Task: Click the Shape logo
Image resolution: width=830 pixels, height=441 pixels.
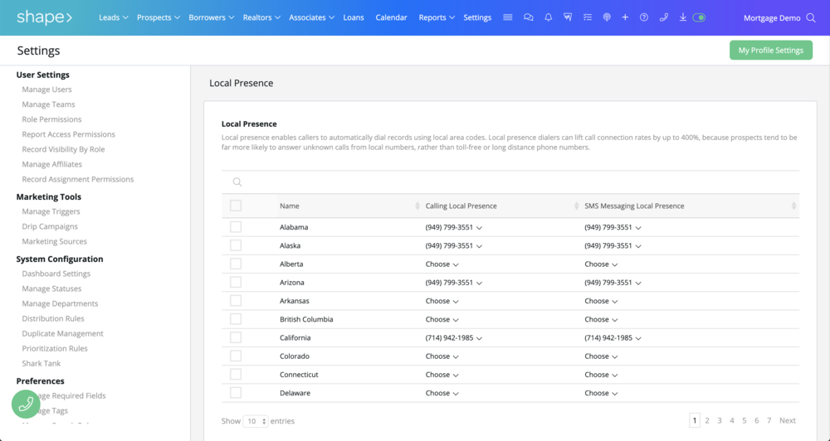Action: tap(45, 17)
